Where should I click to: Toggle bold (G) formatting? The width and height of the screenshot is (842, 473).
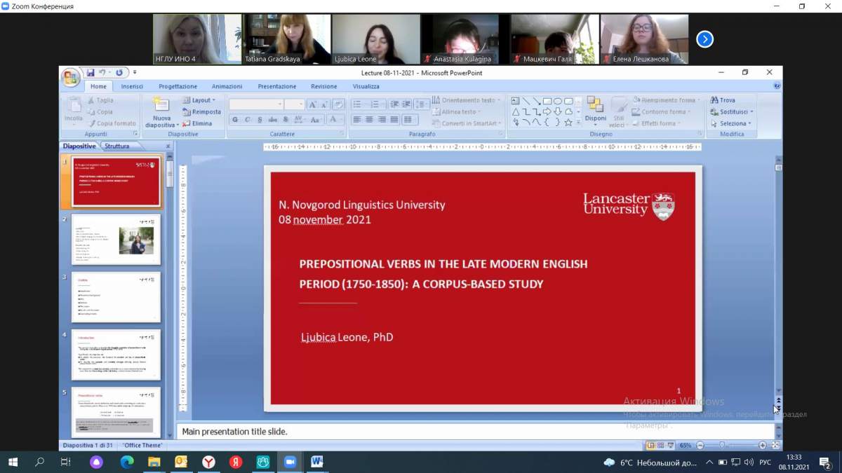(235, 120)
